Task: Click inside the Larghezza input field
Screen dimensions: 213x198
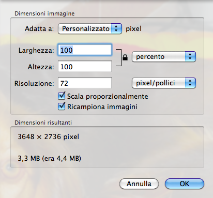Action: pyautogui.click(x=85, y=50)
